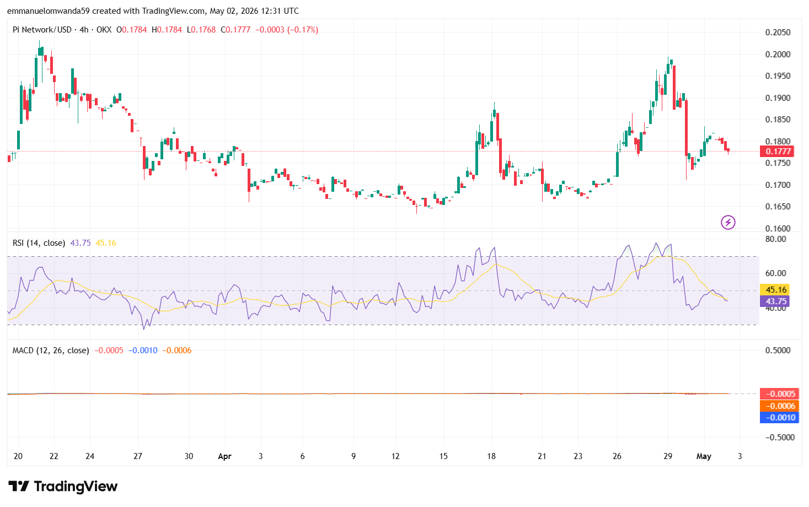Click the 15 date label on time axis

click(443, 456)
